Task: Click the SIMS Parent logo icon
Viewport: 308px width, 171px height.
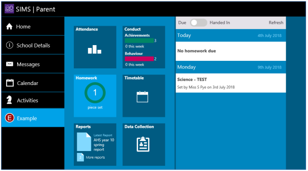Action: coord(9,9)
